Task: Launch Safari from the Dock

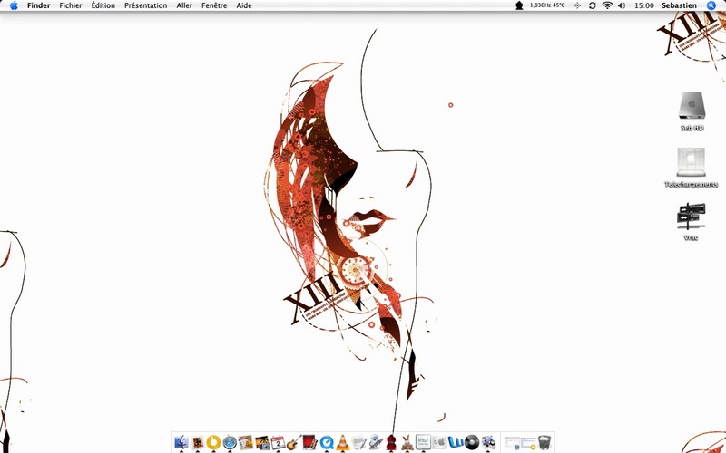Action: pyautogui.click(x=229, y=442)
